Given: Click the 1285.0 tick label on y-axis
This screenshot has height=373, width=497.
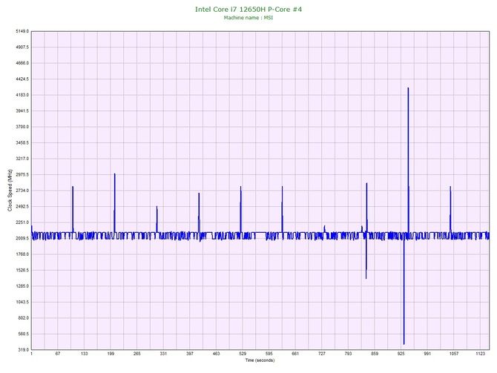Looking at the screenshot, I should pyautogui.click(x=20, y=285).
